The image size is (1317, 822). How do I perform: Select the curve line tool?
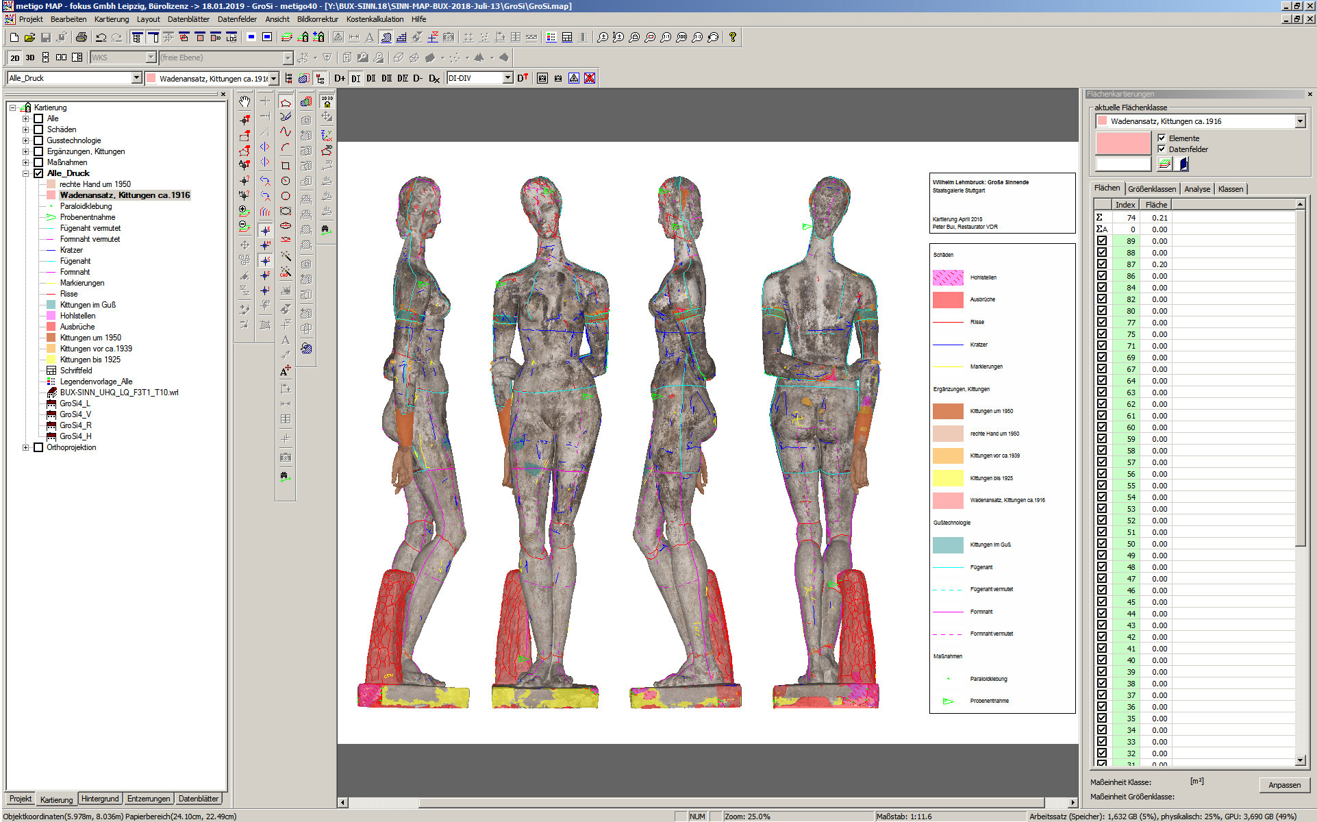pos(286,132)
